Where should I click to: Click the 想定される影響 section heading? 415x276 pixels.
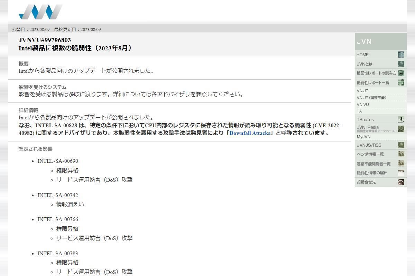(x=35, y=149)
